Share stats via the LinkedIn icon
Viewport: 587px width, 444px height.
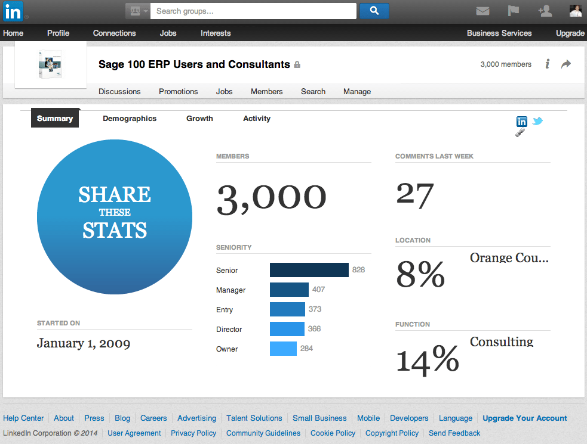[521, 121]
